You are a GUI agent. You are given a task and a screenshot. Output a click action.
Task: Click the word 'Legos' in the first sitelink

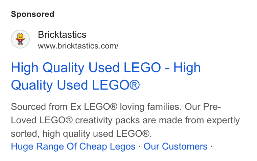(x=123, y=147)
